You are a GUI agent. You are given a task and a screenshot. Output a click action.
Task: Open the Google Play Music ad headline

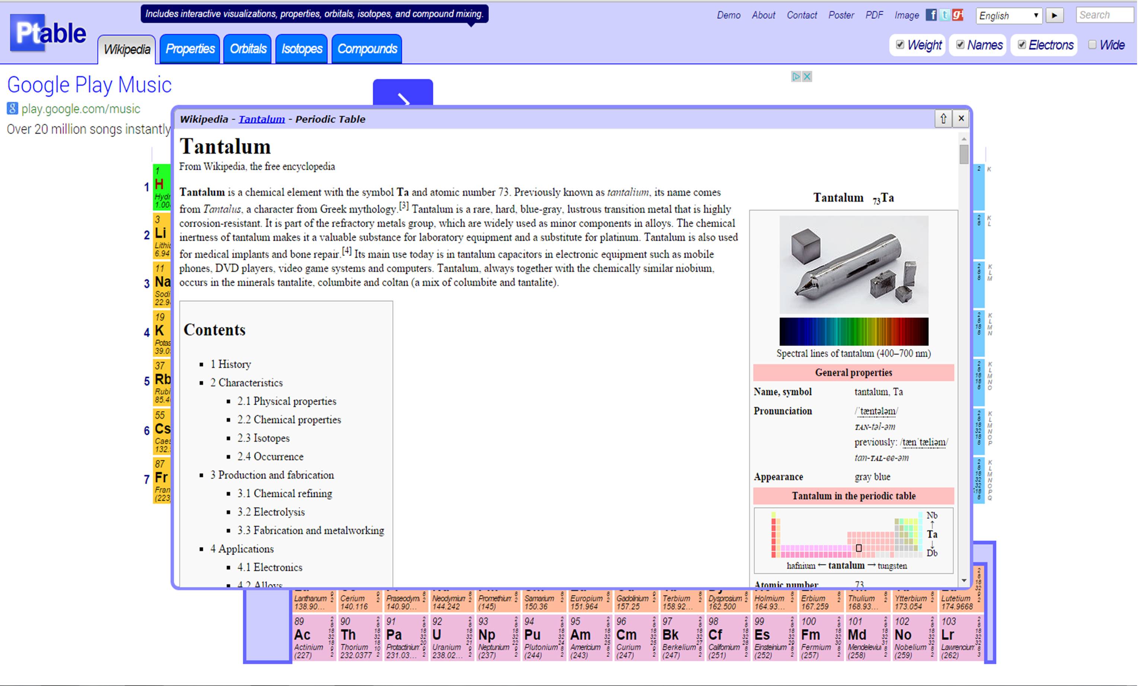pos(89,85)
